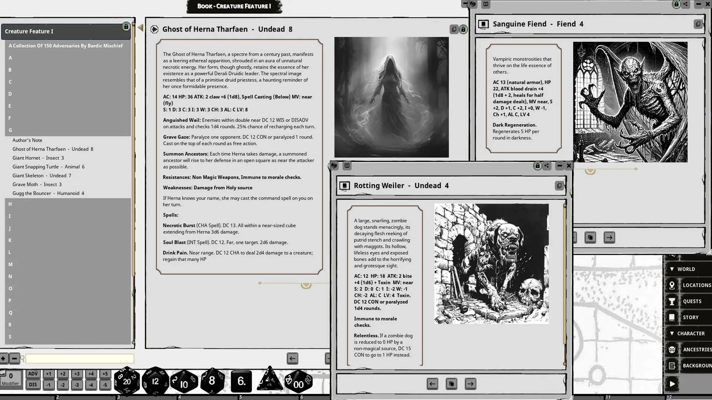Viewport: 712px width, 400px height.
Task: Toggle the lock on the Rotting Weiler window
Action: click(537, 166)
